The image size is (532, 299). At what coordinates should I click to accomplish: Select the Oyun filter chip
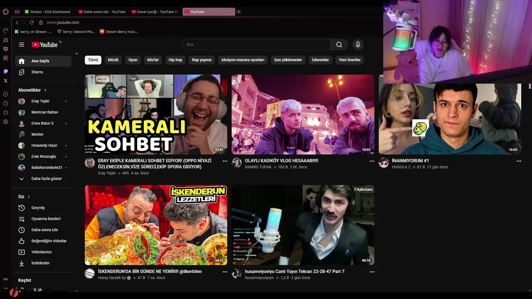(133, 60)
